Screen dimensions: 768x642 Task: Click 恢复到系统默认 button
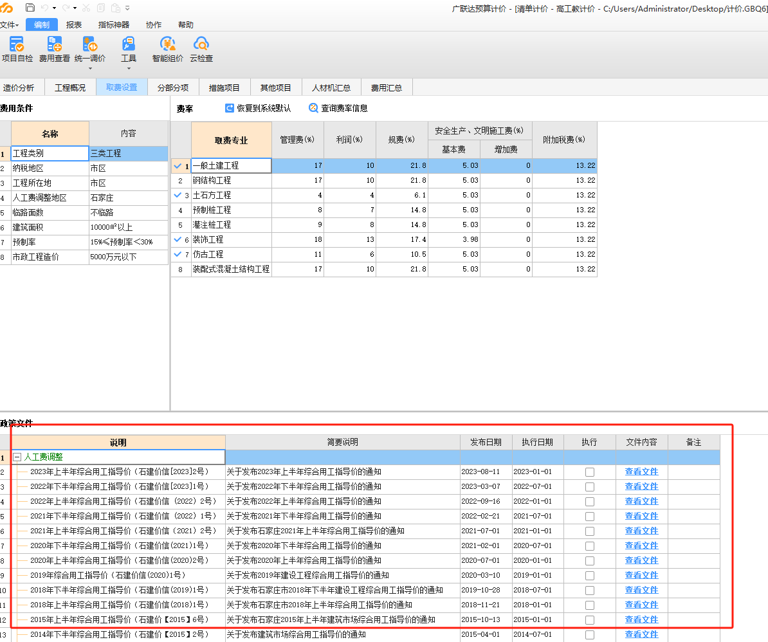258,107
